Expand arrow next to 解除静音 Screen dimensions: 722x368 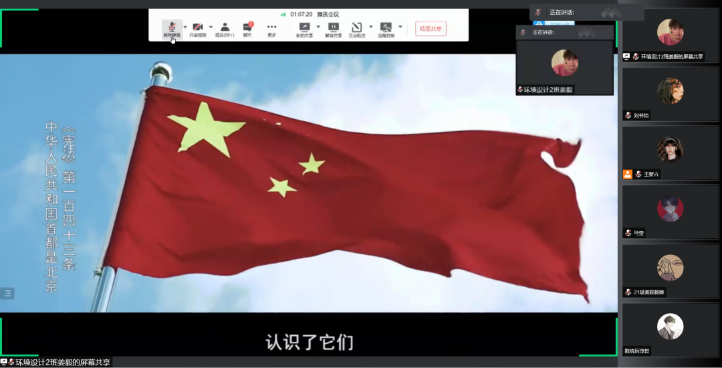coord(185,27)
